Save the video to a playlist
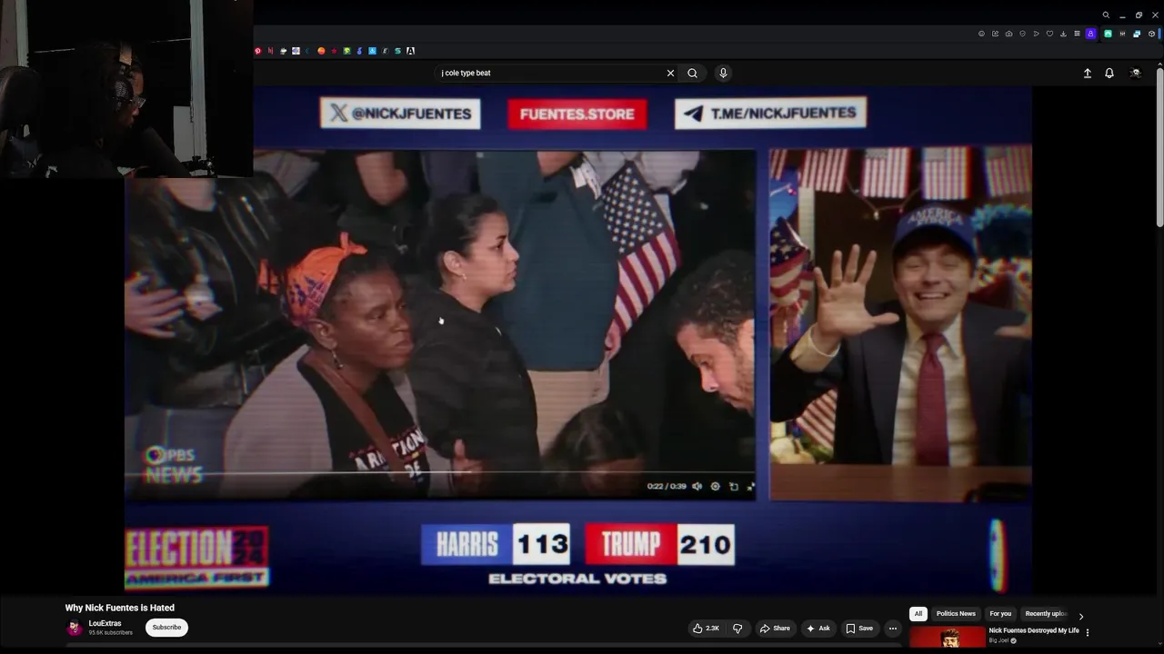 point(859,628)
